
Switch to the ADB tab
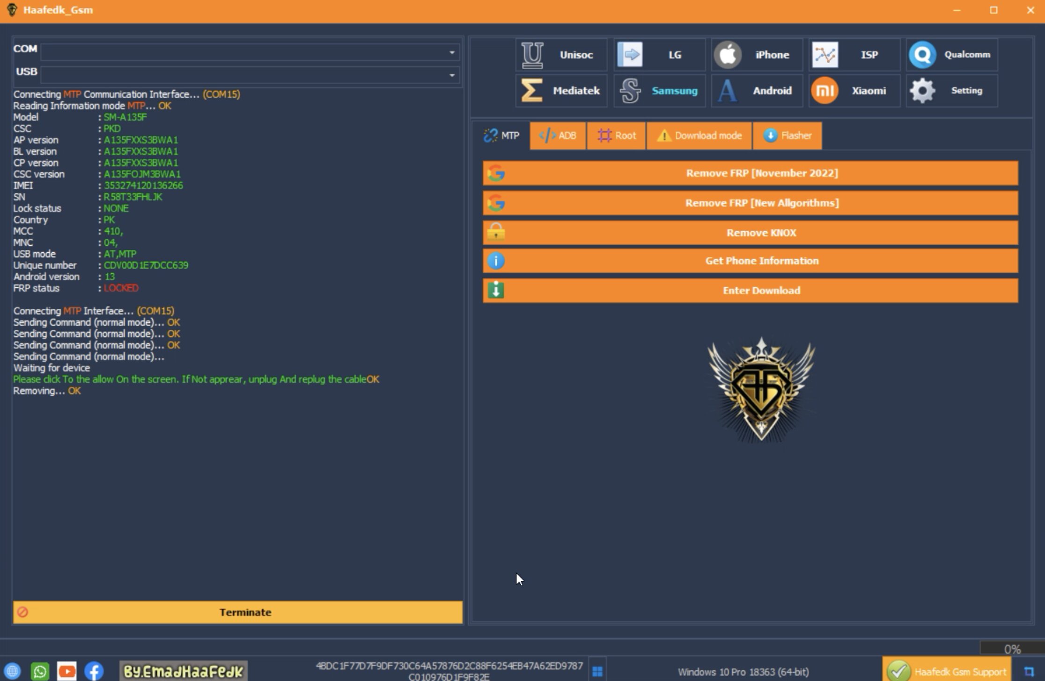tap(558, 136)
